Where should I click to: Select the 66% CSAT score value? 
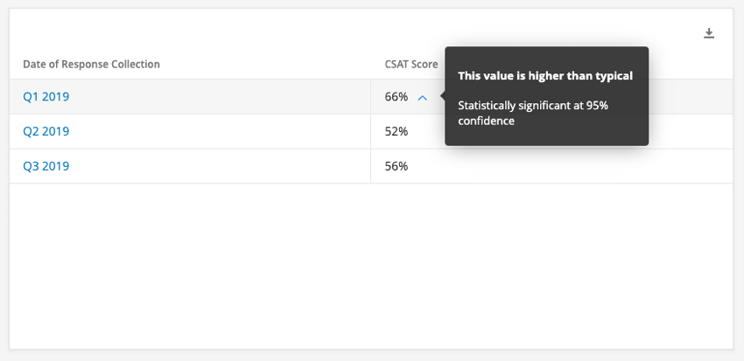(x=397, y=97)
